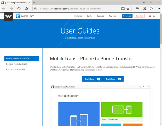Open Restore from Backups sidebar link
Image resolution: width=162 pixels, height=126 pixels.
pos(16,64)
